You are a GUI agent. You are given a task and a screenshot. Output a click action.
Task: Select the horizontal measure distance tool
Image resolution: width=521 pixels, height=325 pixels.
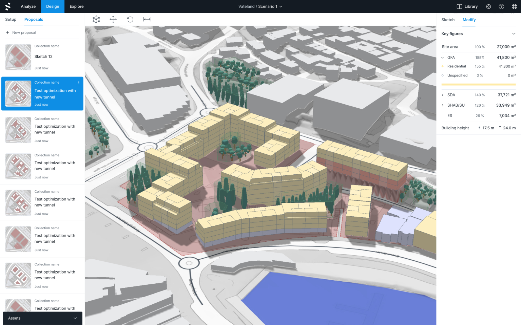pos(147,20)
